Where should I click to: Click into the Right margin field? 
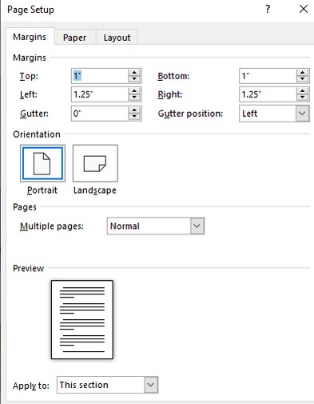268,94
